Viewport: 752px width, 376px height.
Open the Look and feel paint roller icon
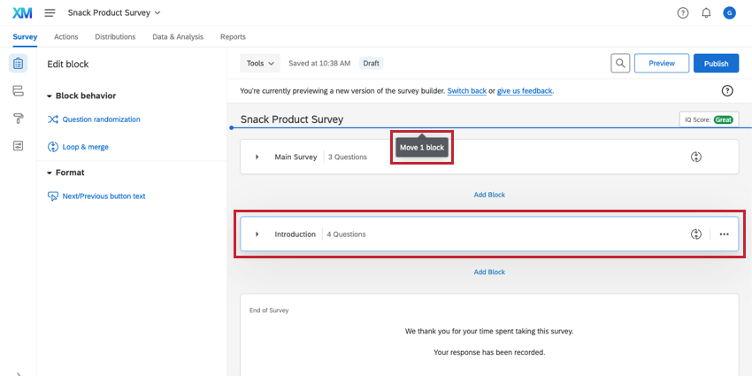click(18, 119)
